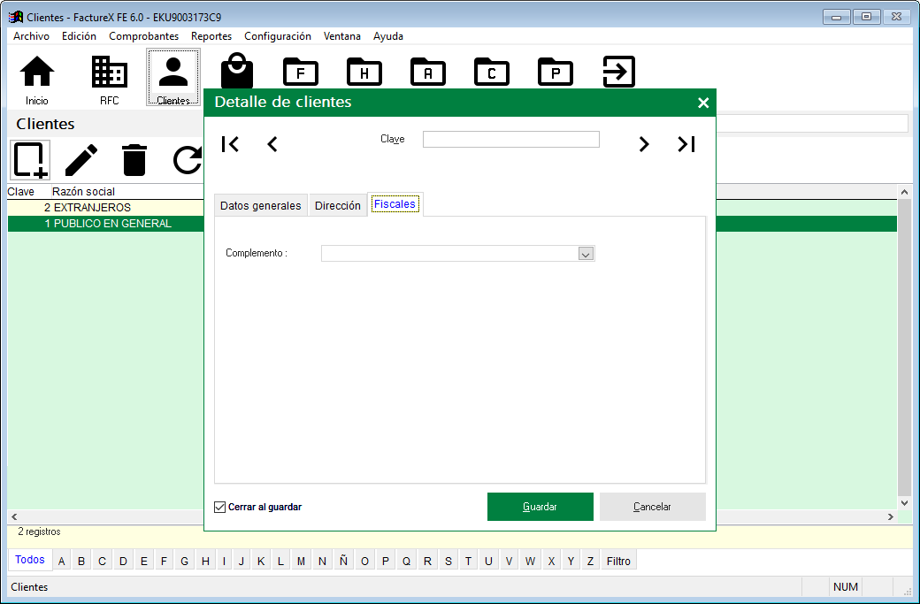Switch to the Datos generales tab

point(260,206)
